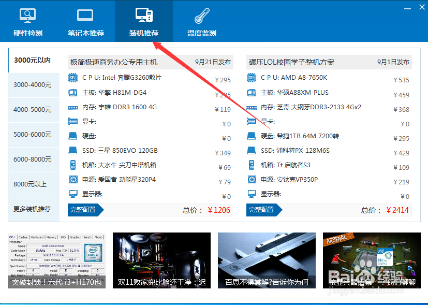Select the 3000-4000元 price range
The image size is (428, 305).
[x=33, y=85]
